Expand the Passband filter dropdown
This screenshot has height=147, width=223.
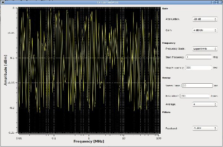(x=205, y=128)
